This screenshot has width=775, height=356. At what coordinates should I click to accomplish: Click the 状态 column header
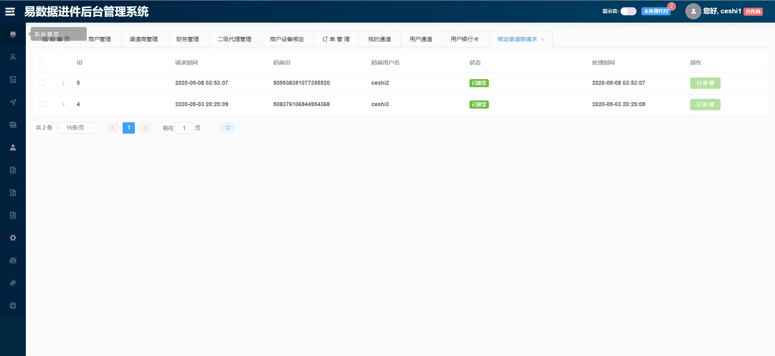pyautogui.click(x=475, y=63)
